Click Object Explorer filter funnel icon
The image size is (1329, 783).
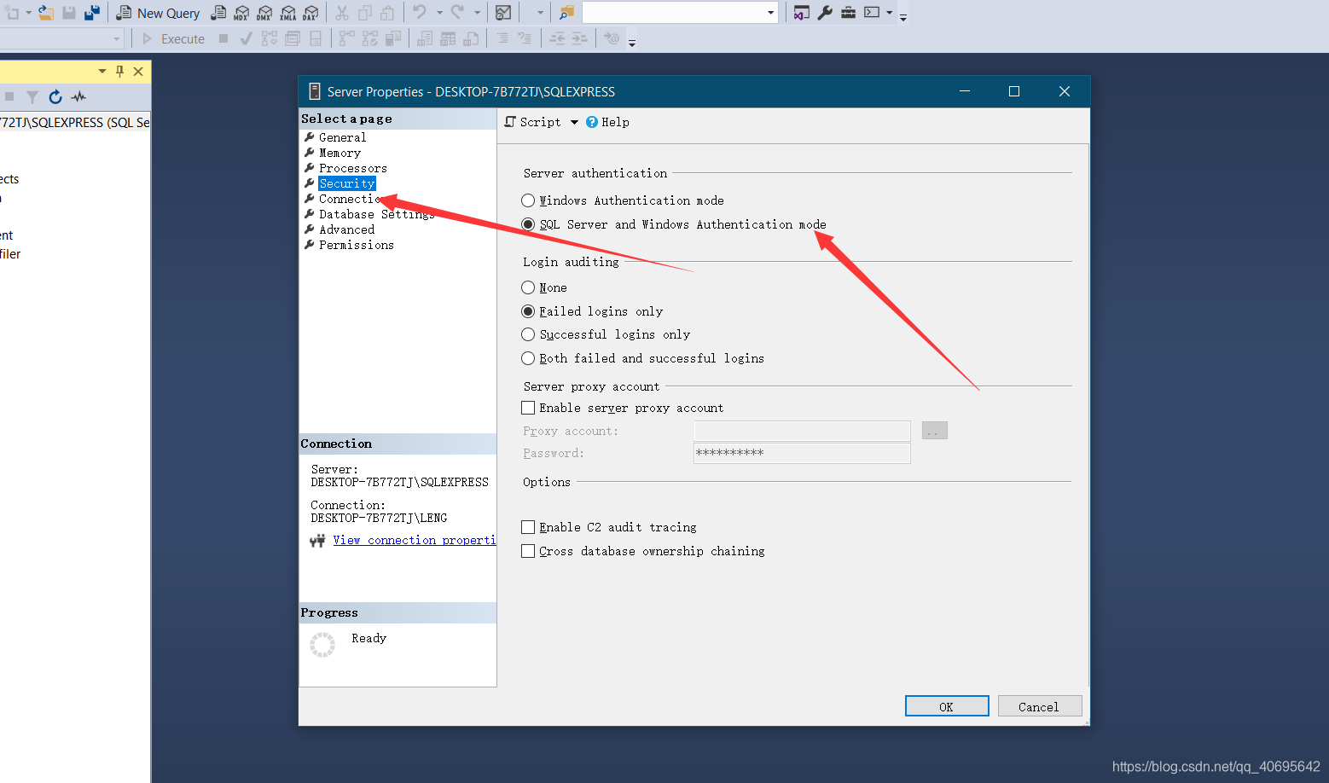click(32, 97)
